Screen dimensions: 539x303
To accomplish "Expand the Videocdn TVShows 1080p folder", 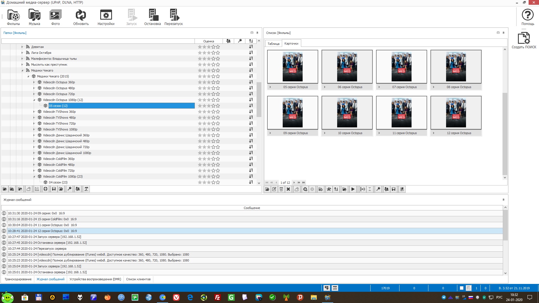I will (34, 129).
